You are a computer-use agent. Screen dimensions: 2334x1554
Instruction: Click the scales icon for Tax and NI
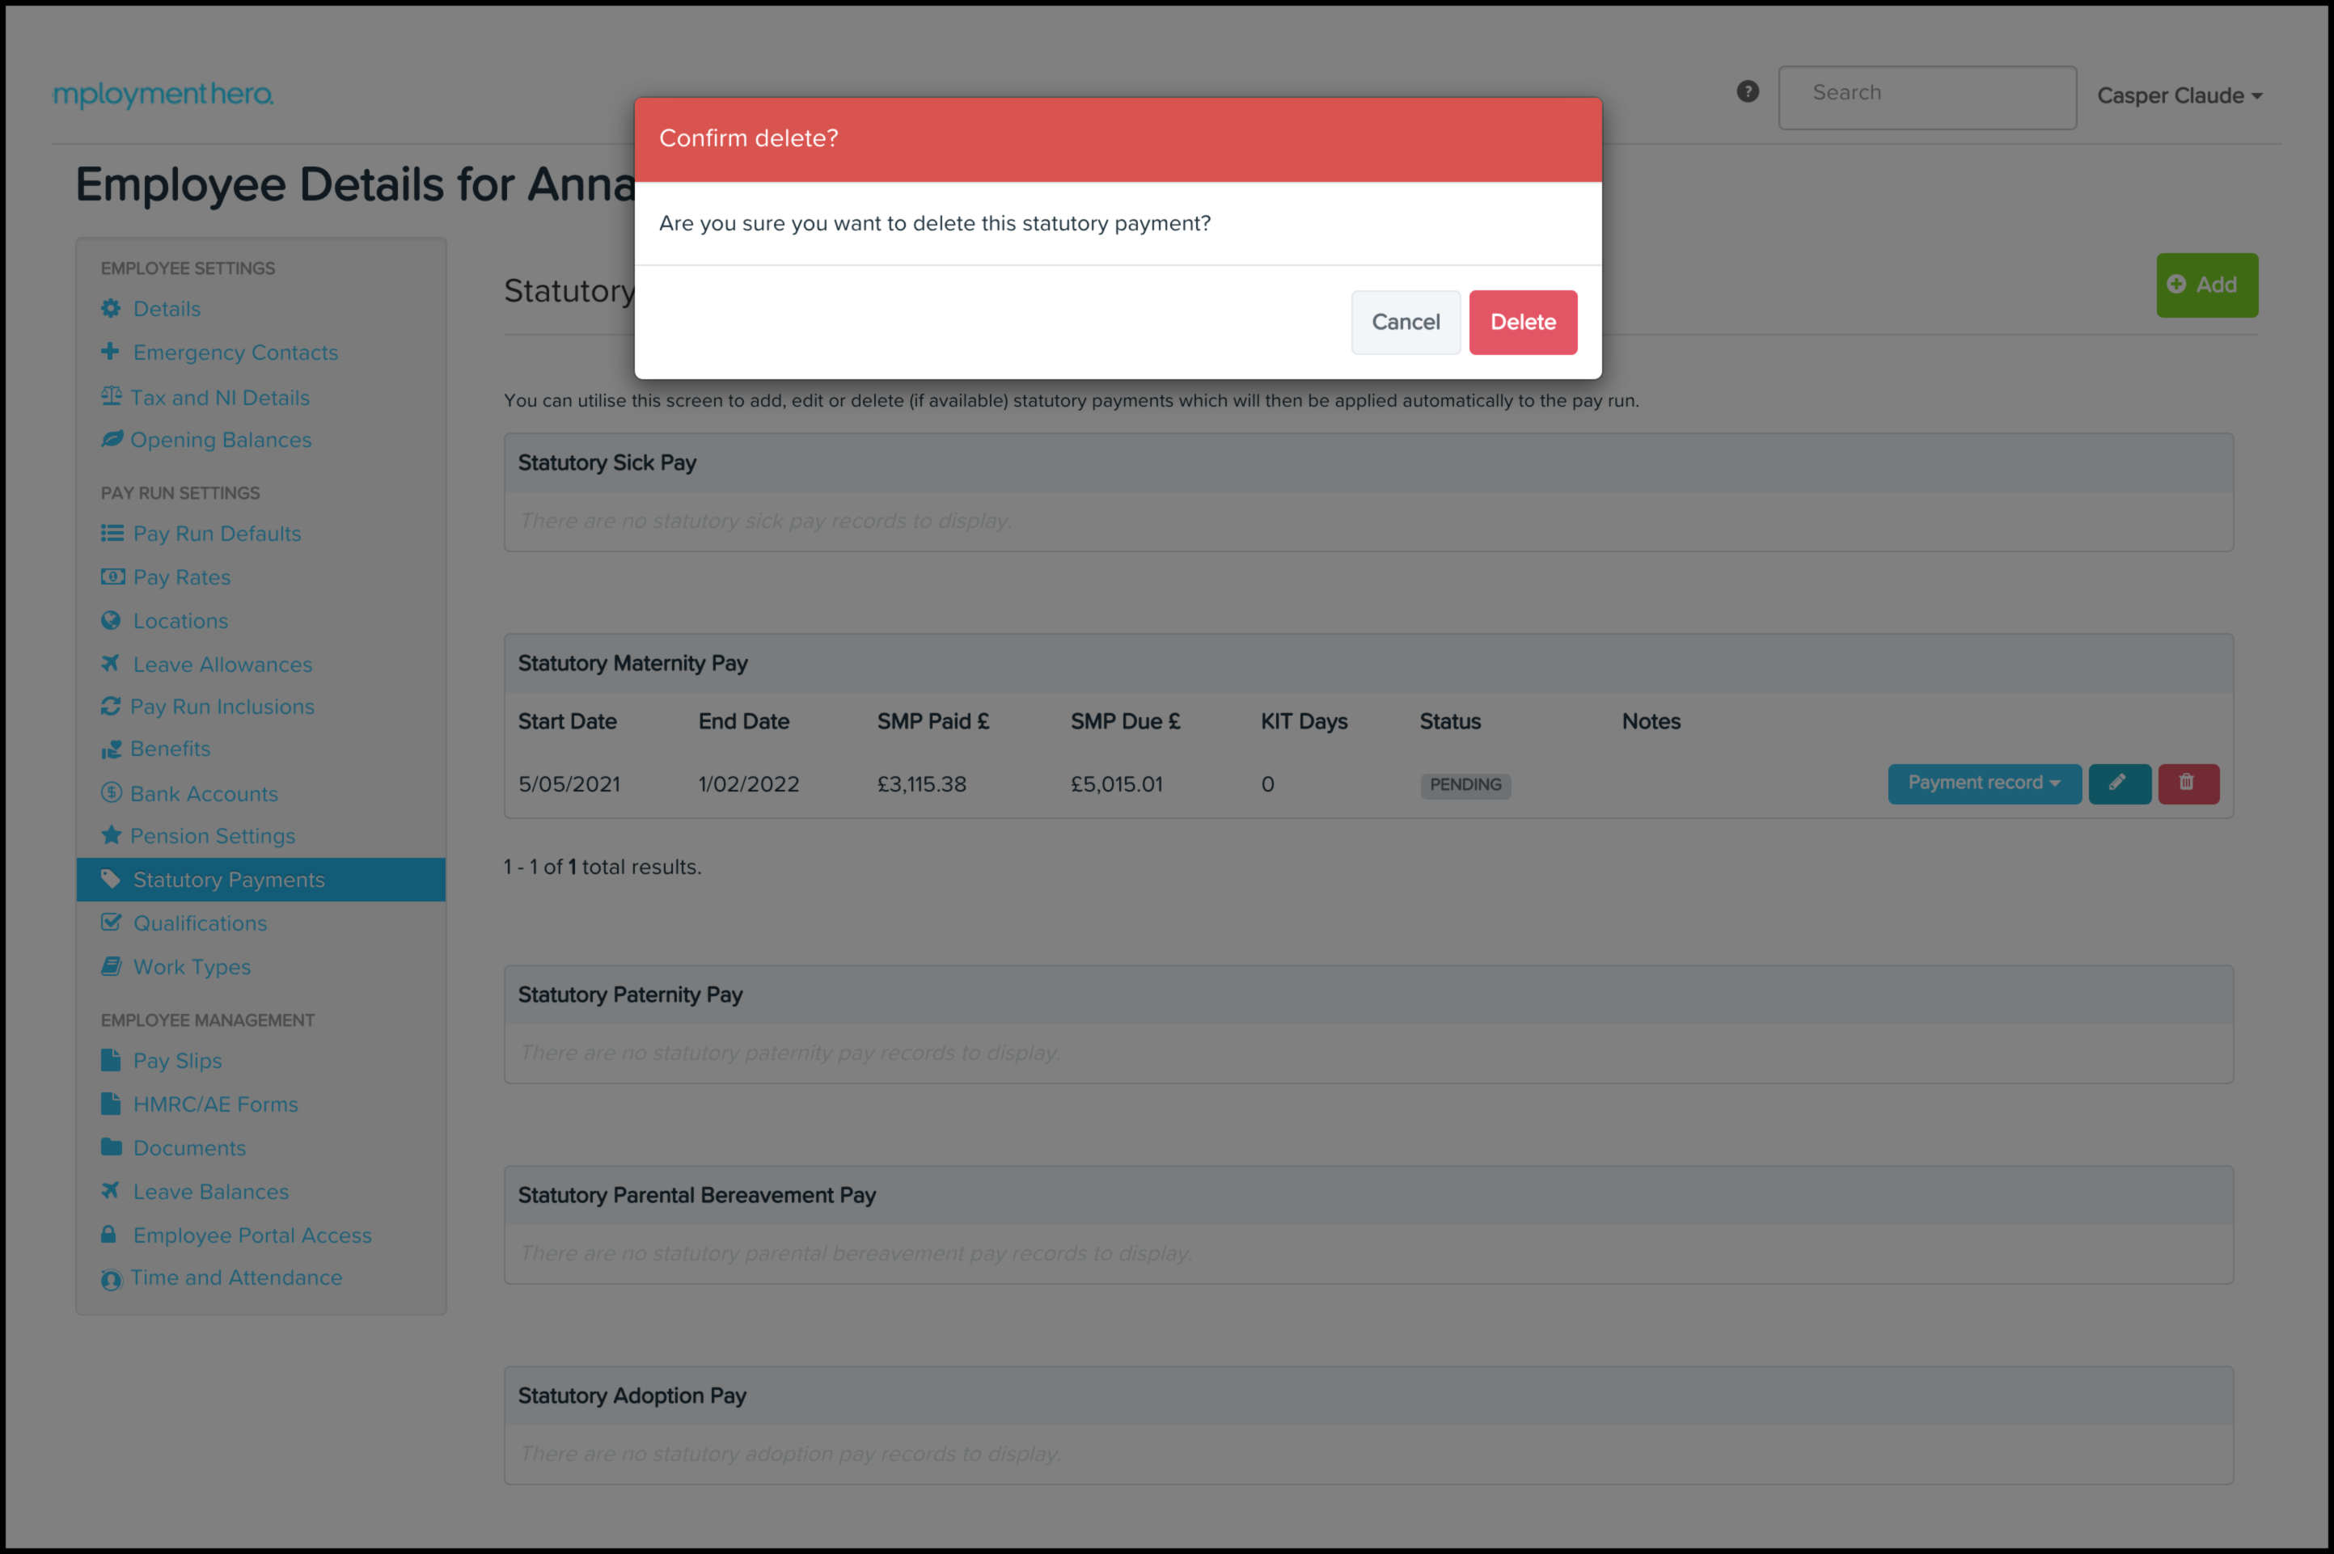(x=111, y=396)
